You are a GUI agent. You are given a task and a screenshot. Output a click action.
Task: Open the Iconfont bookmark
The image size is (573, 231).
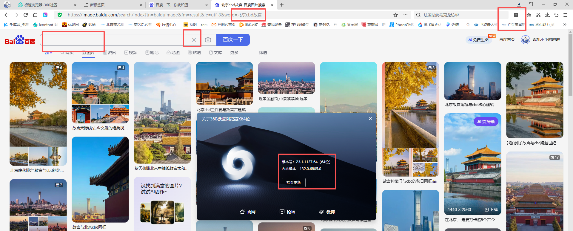click(x=45, y=25)
